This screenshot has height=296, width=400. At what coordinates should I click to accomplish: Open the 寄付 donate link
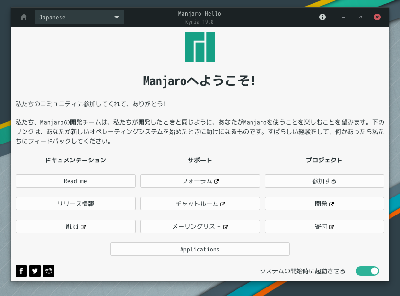(324, 226)
